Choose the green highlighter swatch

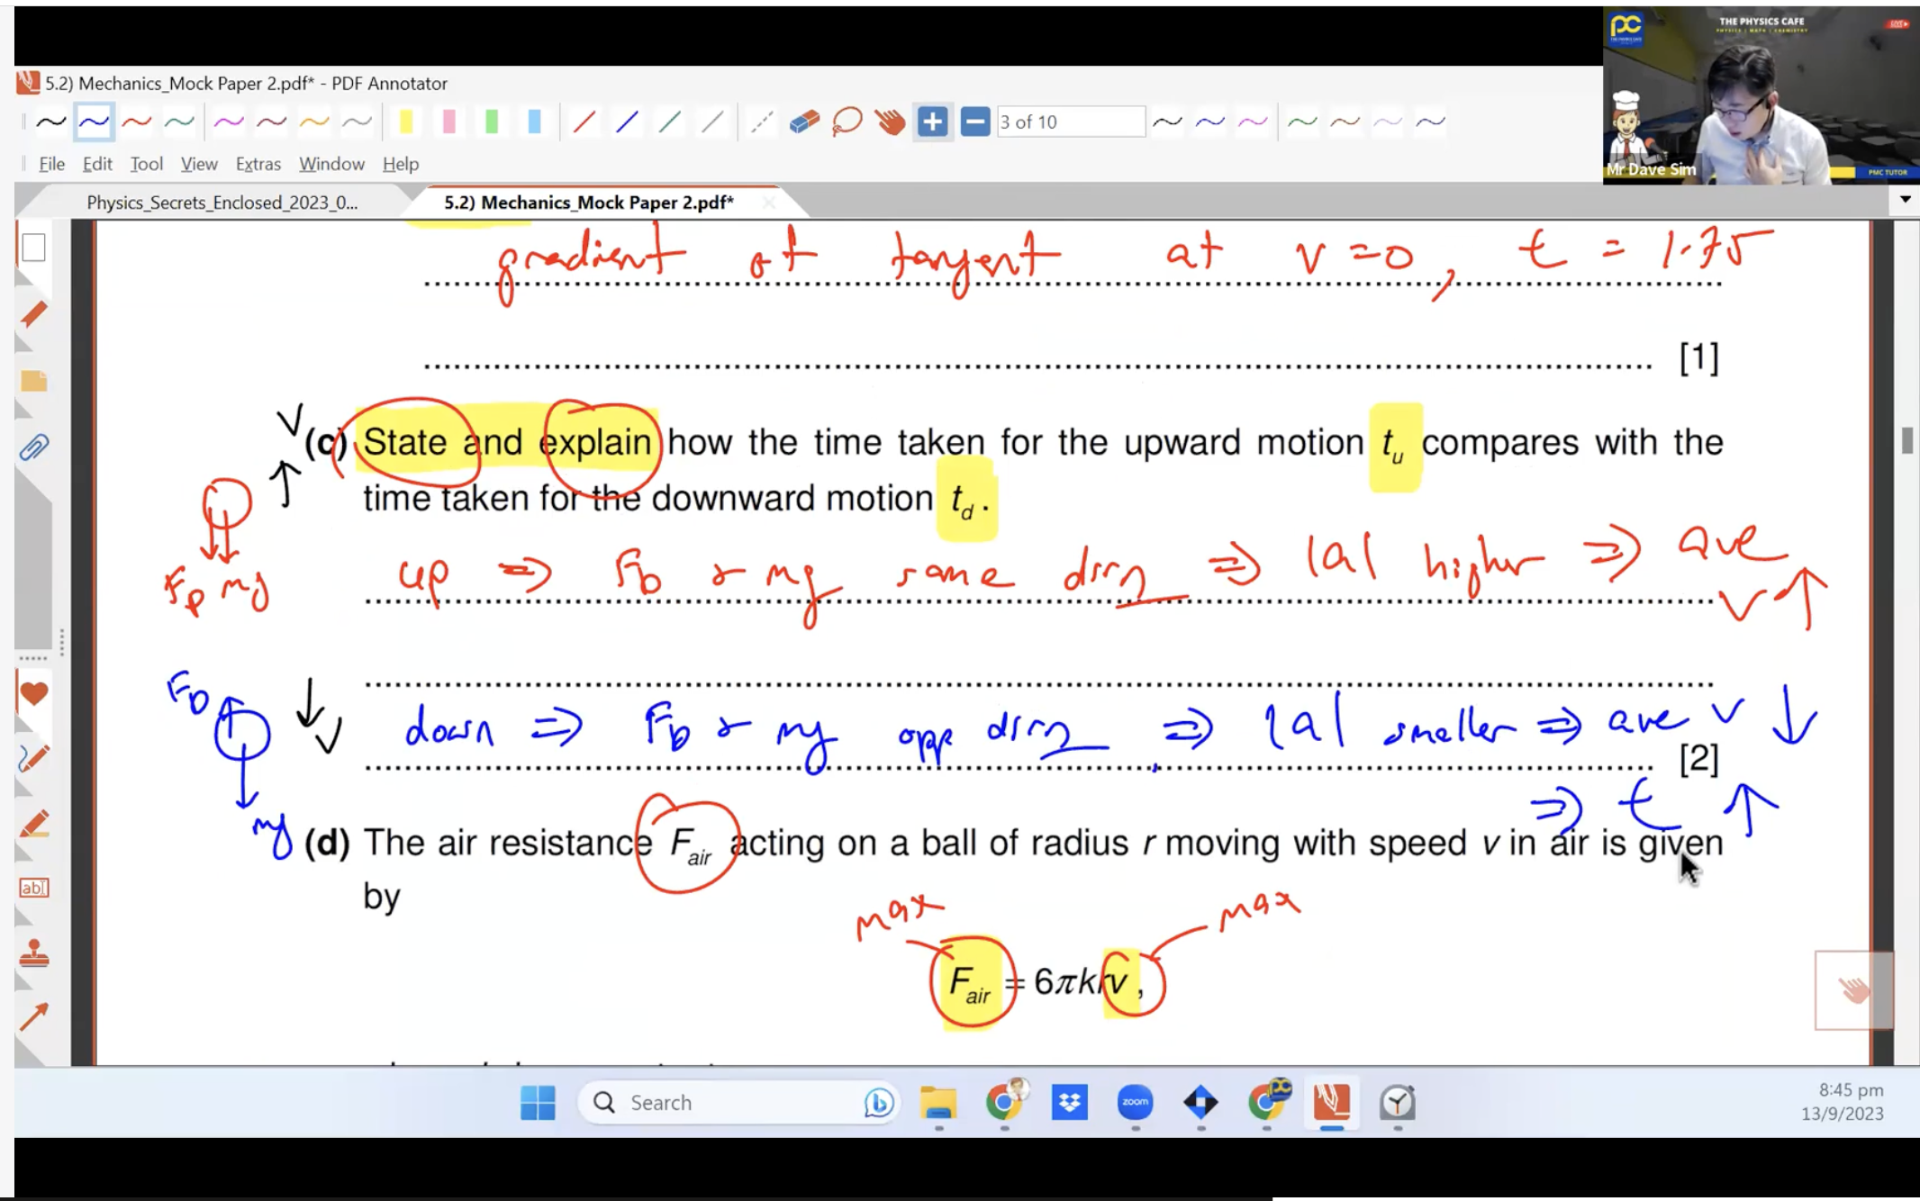click(492, 122)
